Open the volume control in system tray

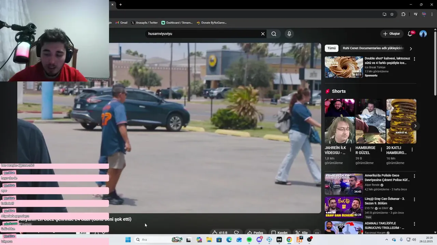[414, 240]
